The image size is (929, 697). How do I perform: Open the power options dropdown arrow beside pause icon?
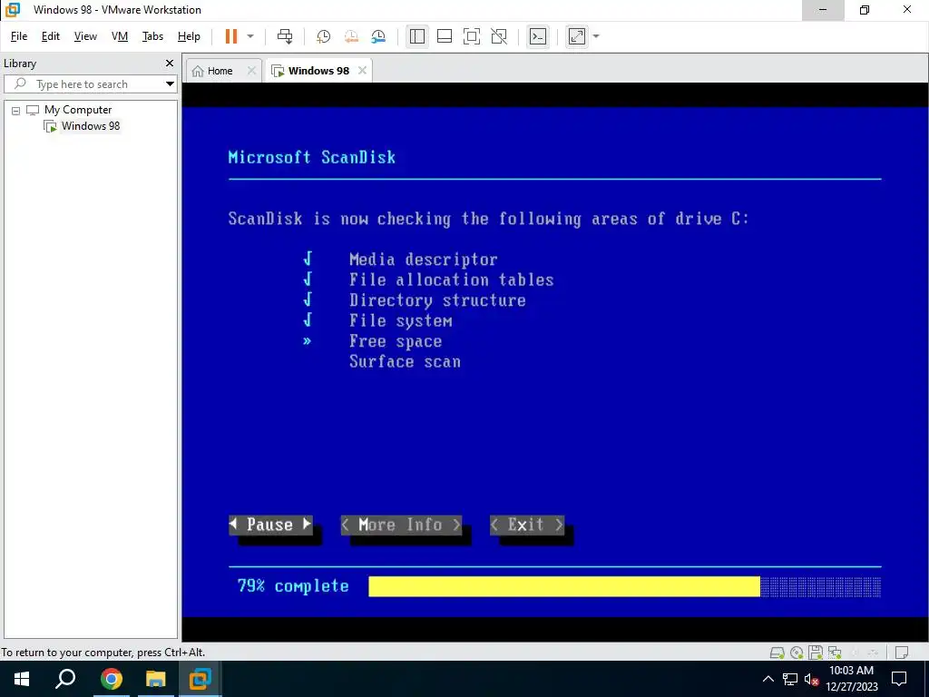(x=250, y=36)
